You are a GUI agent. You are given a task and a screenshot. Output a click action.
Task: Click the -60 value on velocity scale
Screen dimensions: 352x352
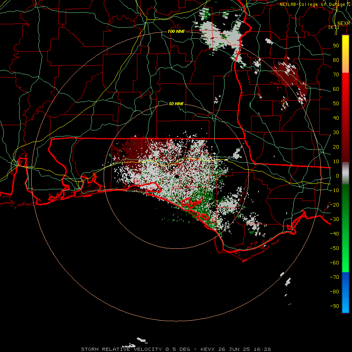334,263
